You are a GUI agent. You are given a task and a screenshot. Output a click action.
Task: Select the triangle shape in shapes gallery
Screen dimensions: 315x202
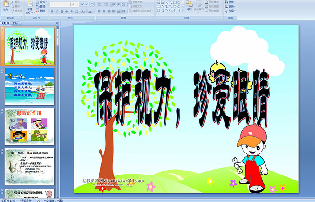click(x=162, y=7)
